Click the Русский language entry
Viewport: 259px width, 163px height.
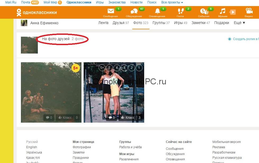tap(32, 142)
